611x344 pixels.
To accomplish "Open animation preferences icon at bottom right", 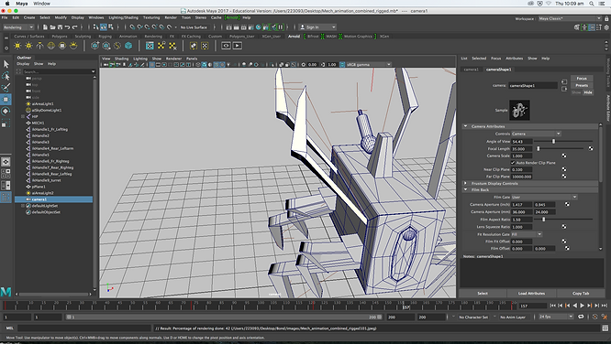I will pos(605,317).
